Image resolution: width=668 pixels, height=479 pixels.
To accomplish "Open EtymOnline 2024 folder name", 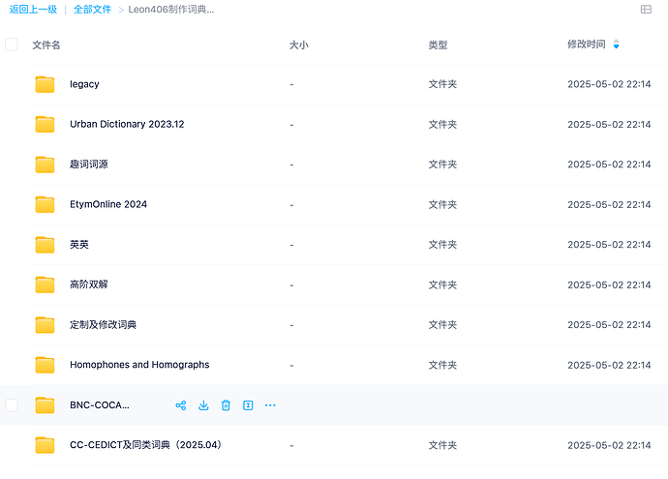I will [108, 204].
